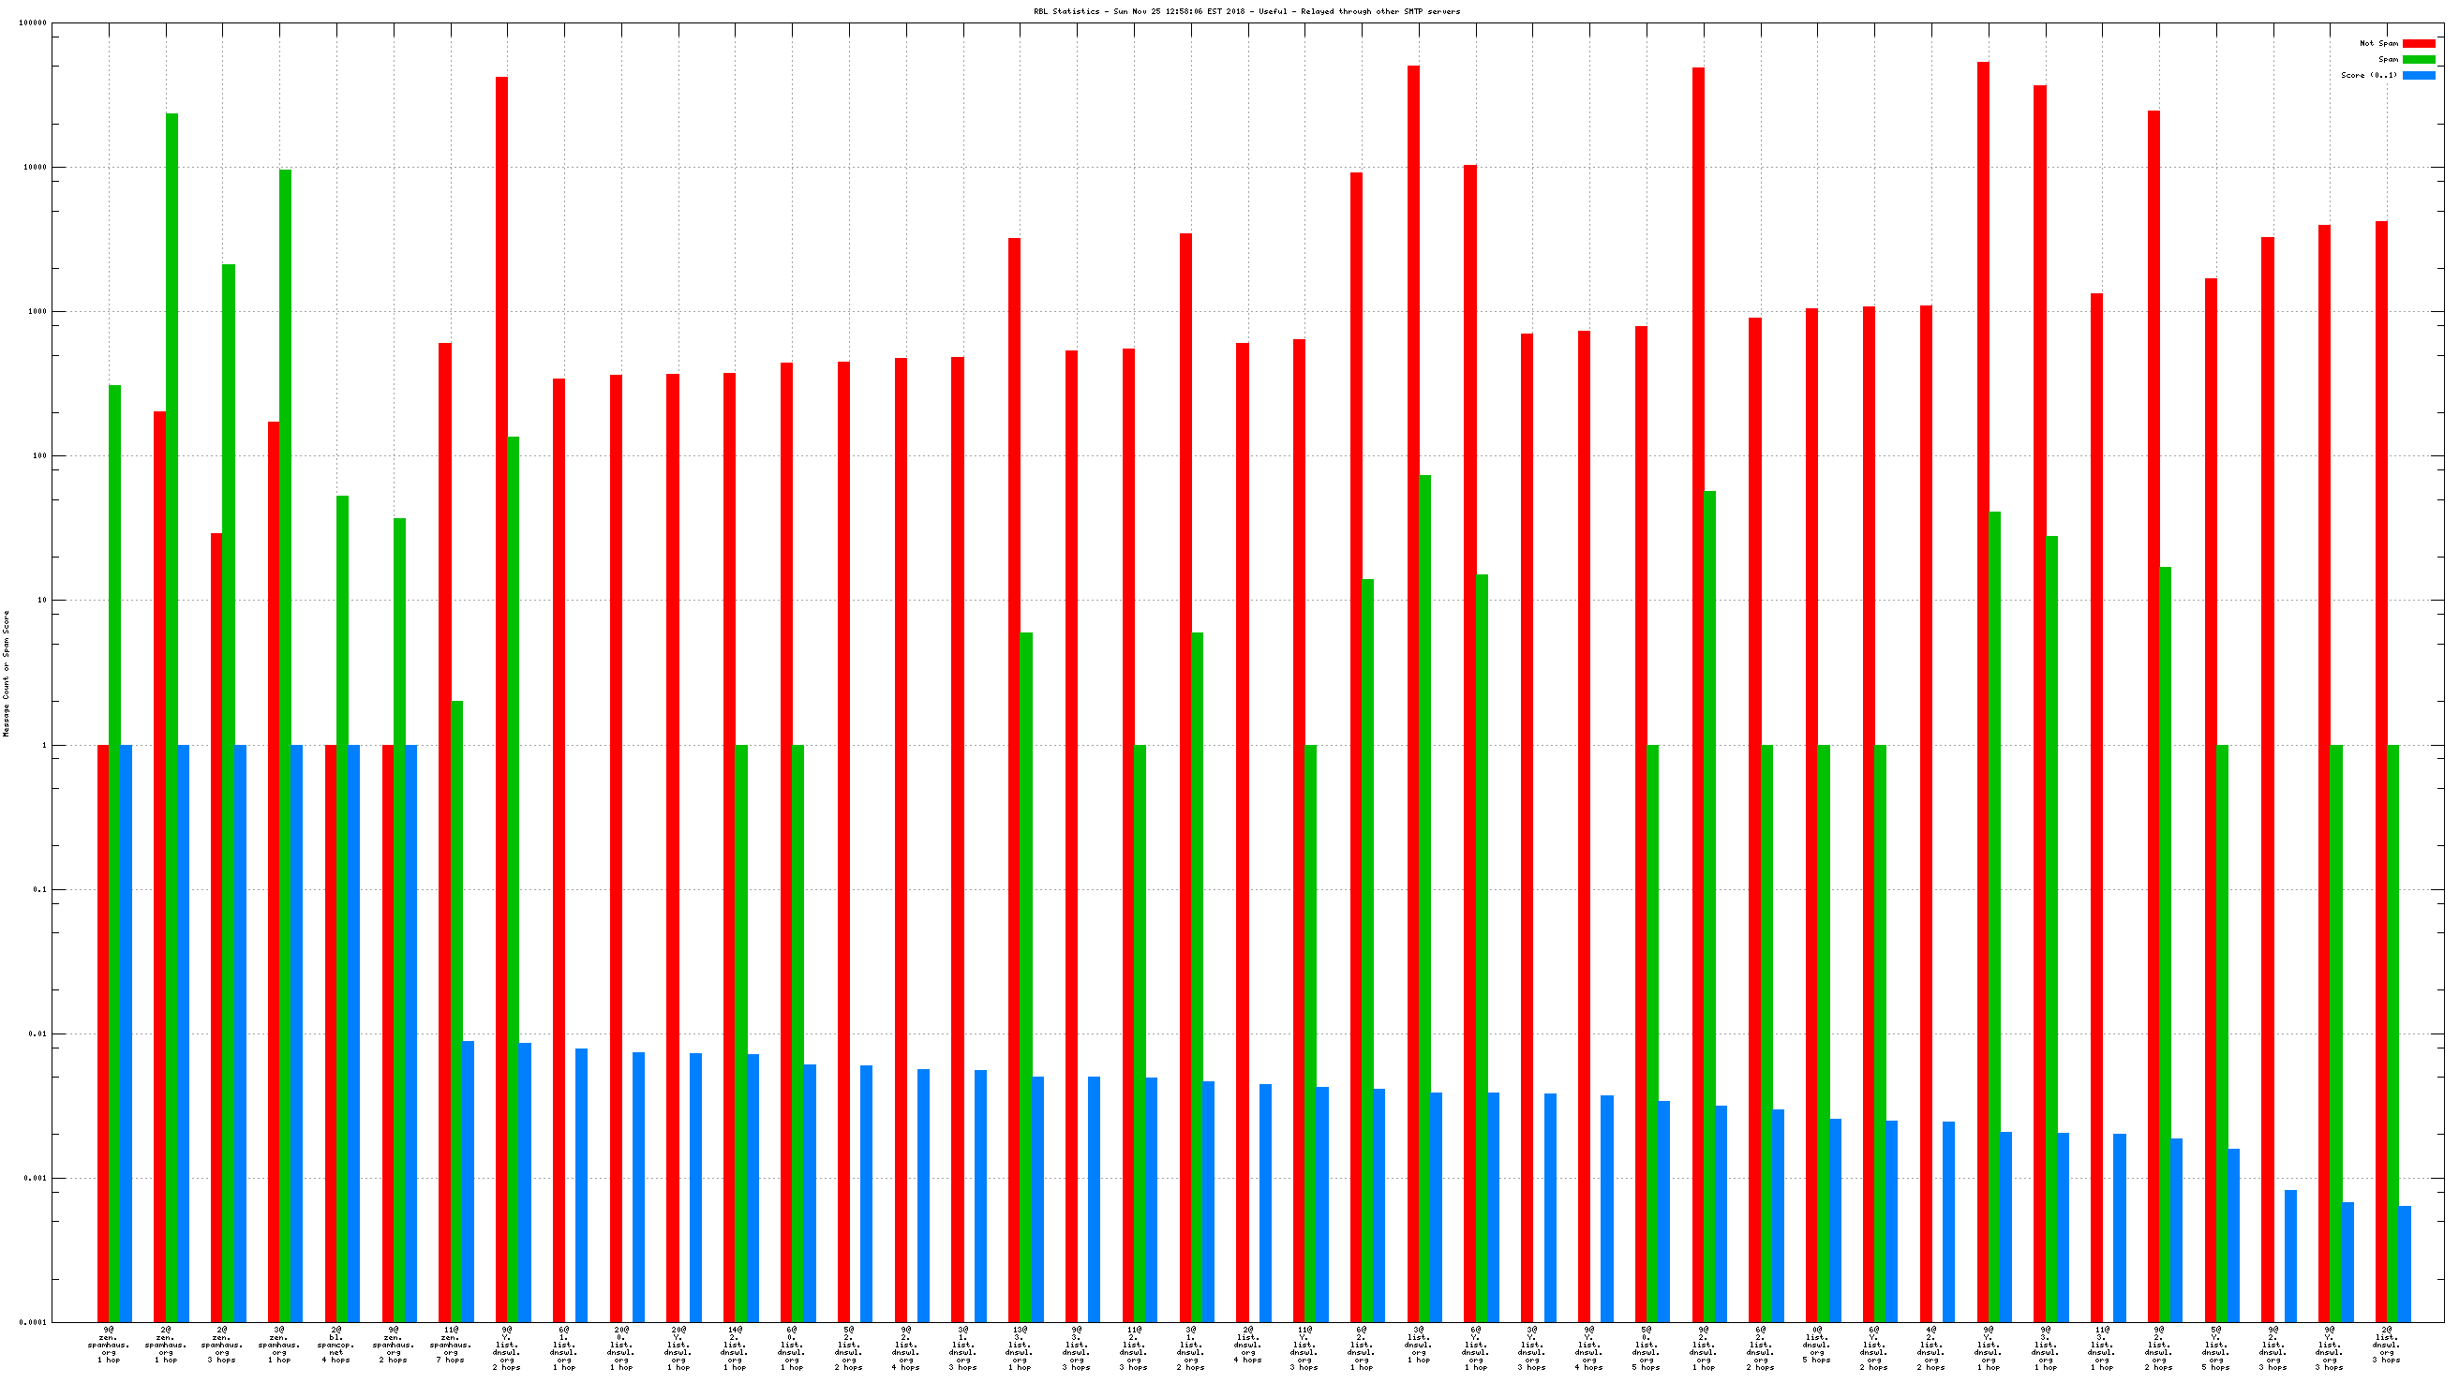Click the last x-axis label, 2@ list.dnswl.org

pos(2387,1345)
